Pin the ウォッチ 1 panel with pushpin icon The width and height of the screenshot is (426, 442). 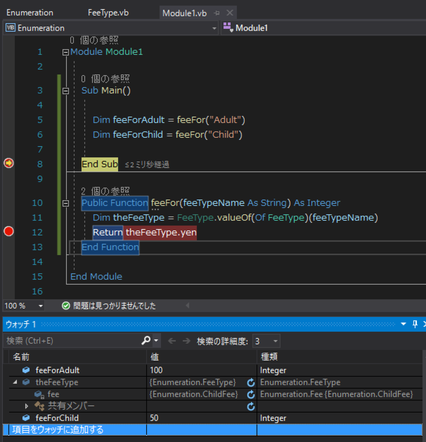(x=415, y=324)
